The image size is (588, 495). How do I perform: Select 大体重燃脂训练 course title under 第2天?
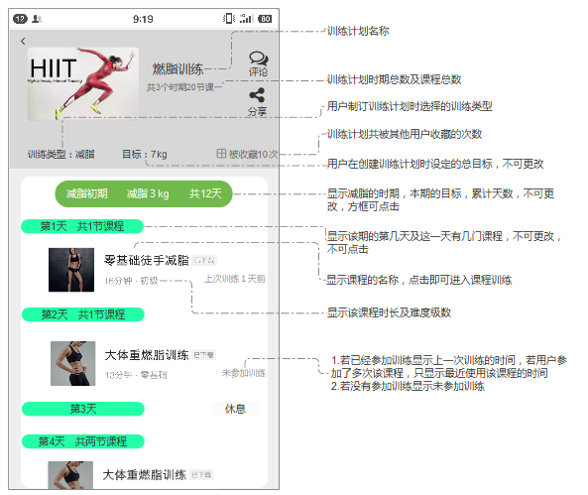(x=146, y=355)
